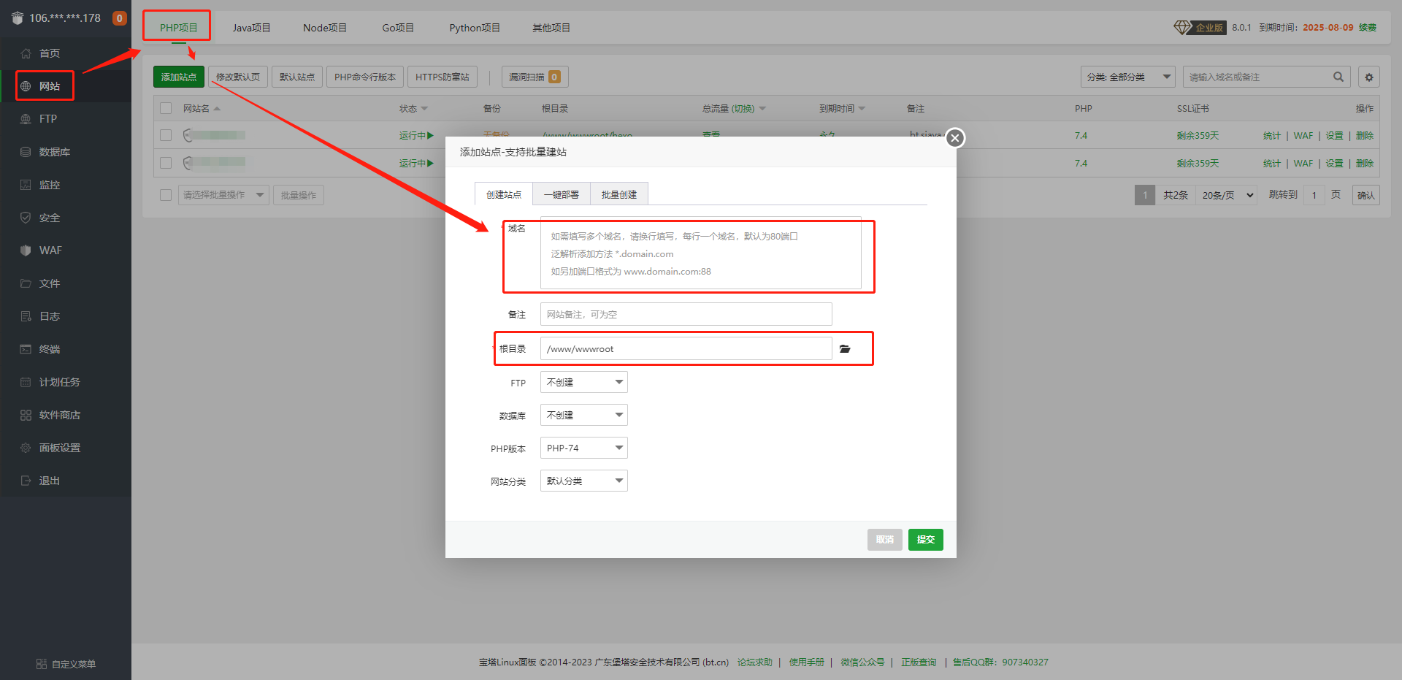Open the FTP 不创建 dropdown
The image size is (1402, 680).
pos(584,382)
